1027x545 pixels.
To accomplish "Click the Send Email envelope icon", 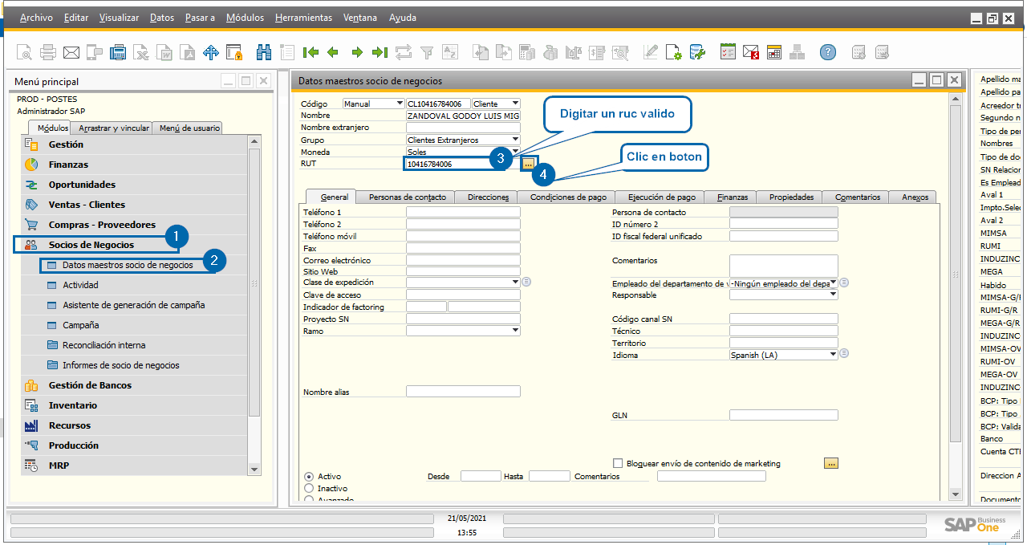I will 71,53.
